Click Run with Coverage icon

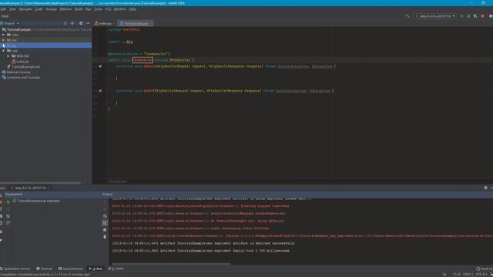coord(475,16)
